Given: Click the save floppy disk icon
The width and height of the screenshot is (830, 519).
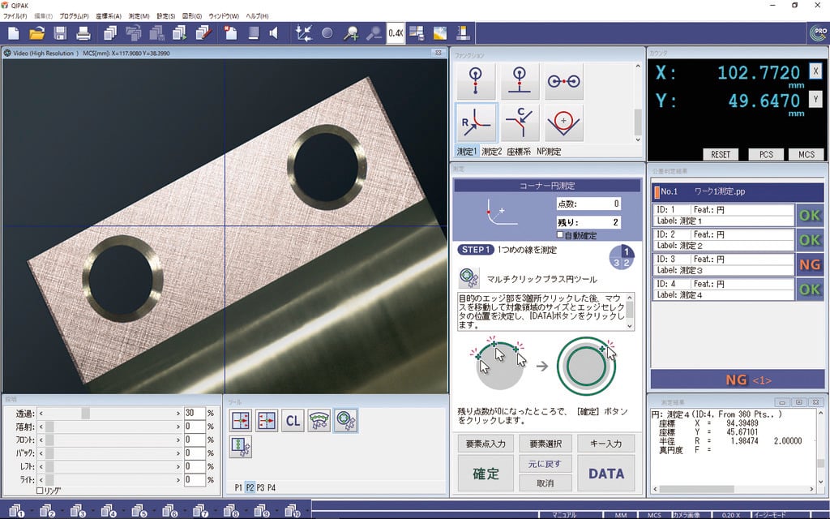Looking at the screenshot, I should tap(60, 33).
